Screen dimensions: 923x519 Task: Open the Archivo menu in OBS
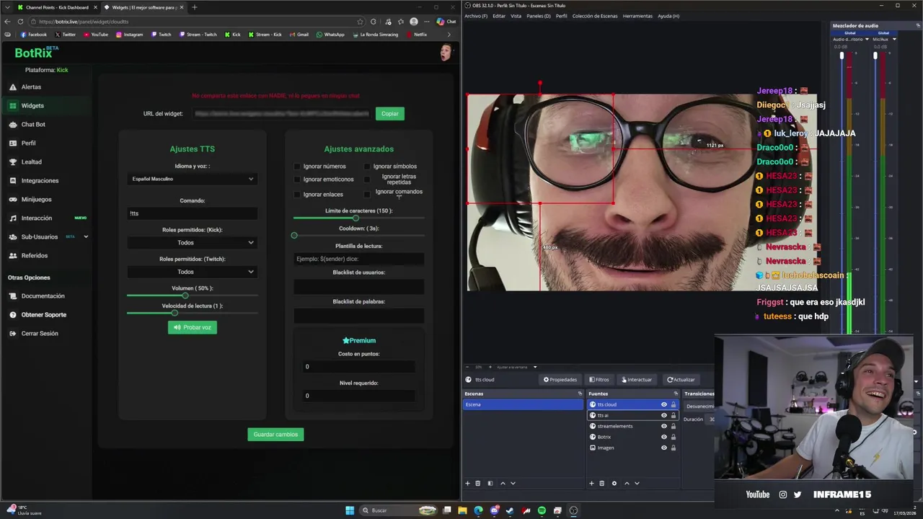(x=476, y=16)
